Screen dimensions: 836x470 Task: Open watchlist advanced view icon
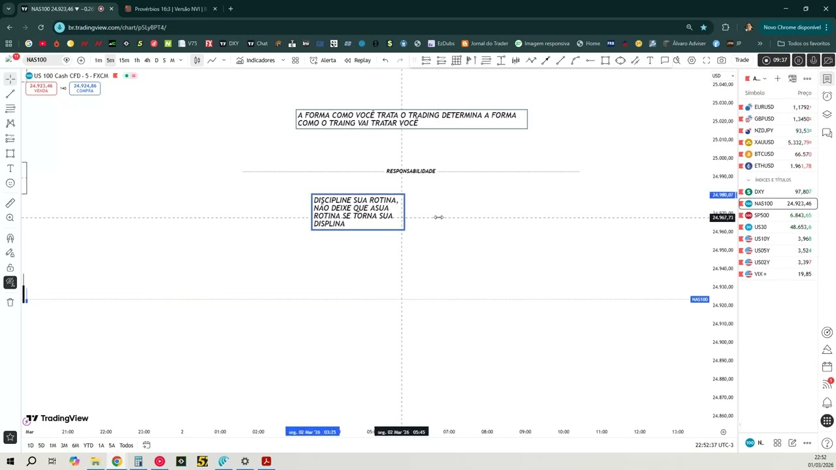792,78
